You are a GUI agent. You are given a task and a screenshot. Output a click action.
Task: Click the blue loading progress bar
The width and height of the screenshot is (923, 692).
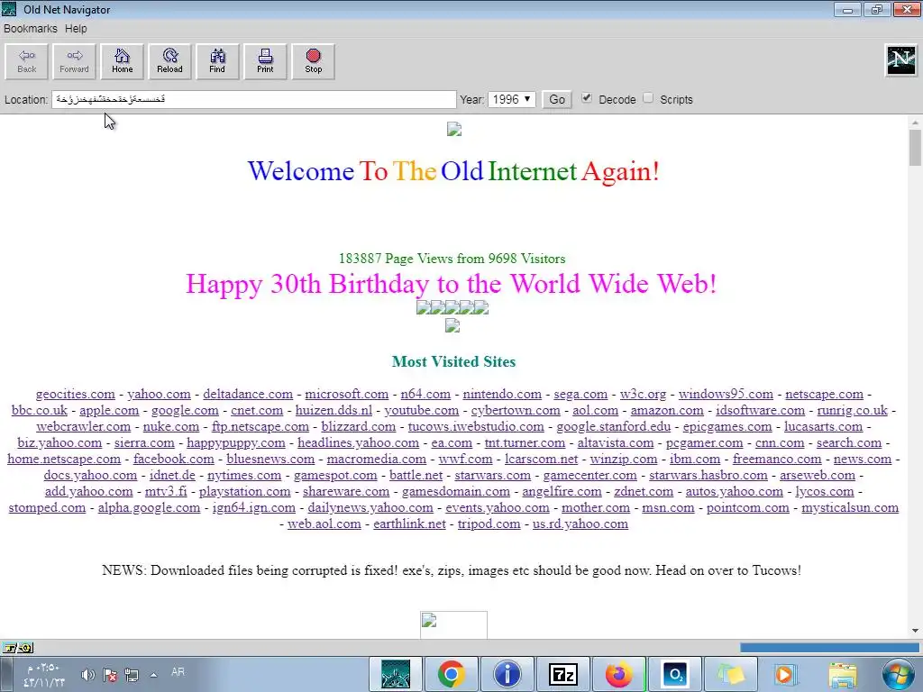830,648
